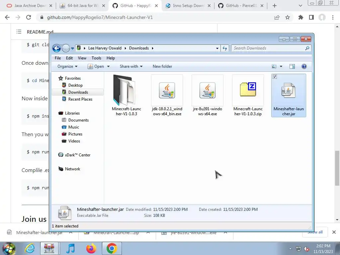Screen dimensions: 340x255
Task: Open the Edit menu in Explorer
Action: point(69,58)
